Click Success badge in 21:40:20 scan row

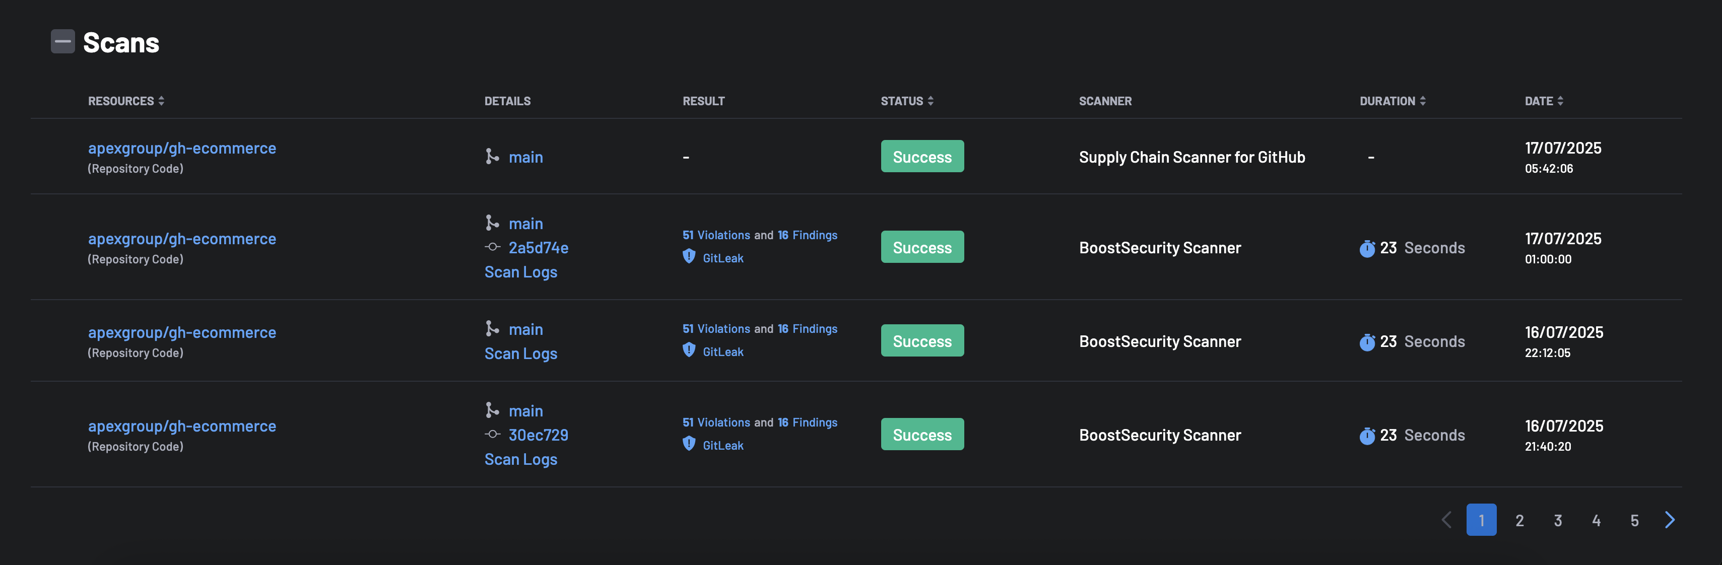922,434
